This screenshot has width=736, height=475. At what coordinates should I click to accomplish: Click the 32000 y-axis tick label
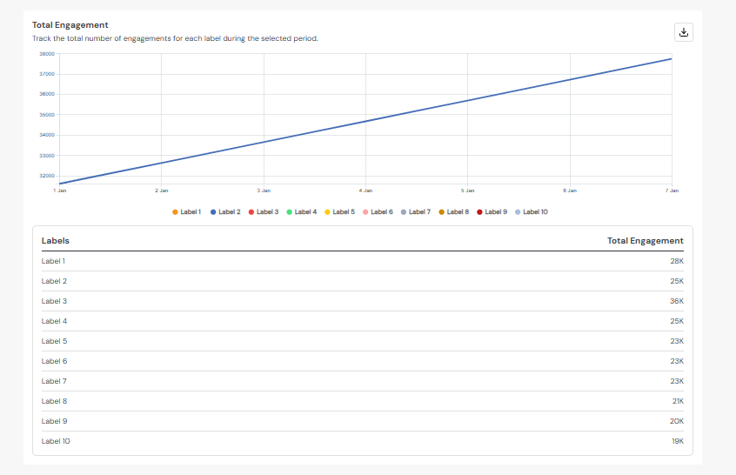click(47, 176)
